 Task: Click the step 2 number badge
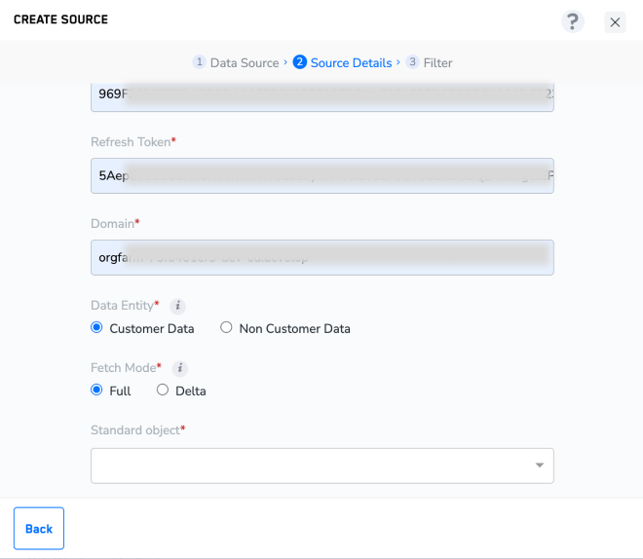coord(299,62)
